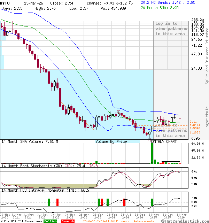Click the rightmost green IMI crossover bar

tap(152, 202)
